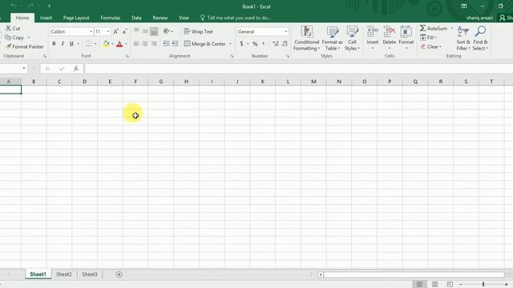Apply accounting dollar format

pyautogui.click(x=241, y=44)
